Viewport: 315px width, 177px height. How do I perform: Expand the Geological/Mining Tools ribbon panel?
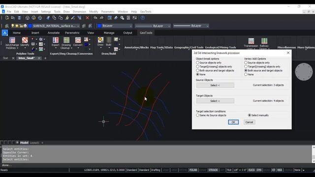220,48
